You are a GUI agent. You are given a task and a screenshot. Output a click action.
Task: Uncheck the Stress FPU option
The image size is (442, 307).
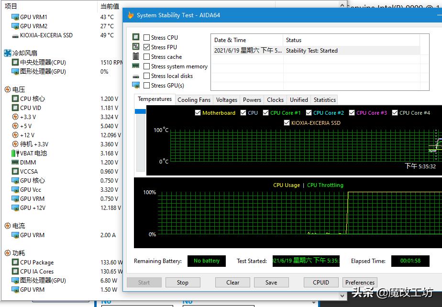pos(146,47)
